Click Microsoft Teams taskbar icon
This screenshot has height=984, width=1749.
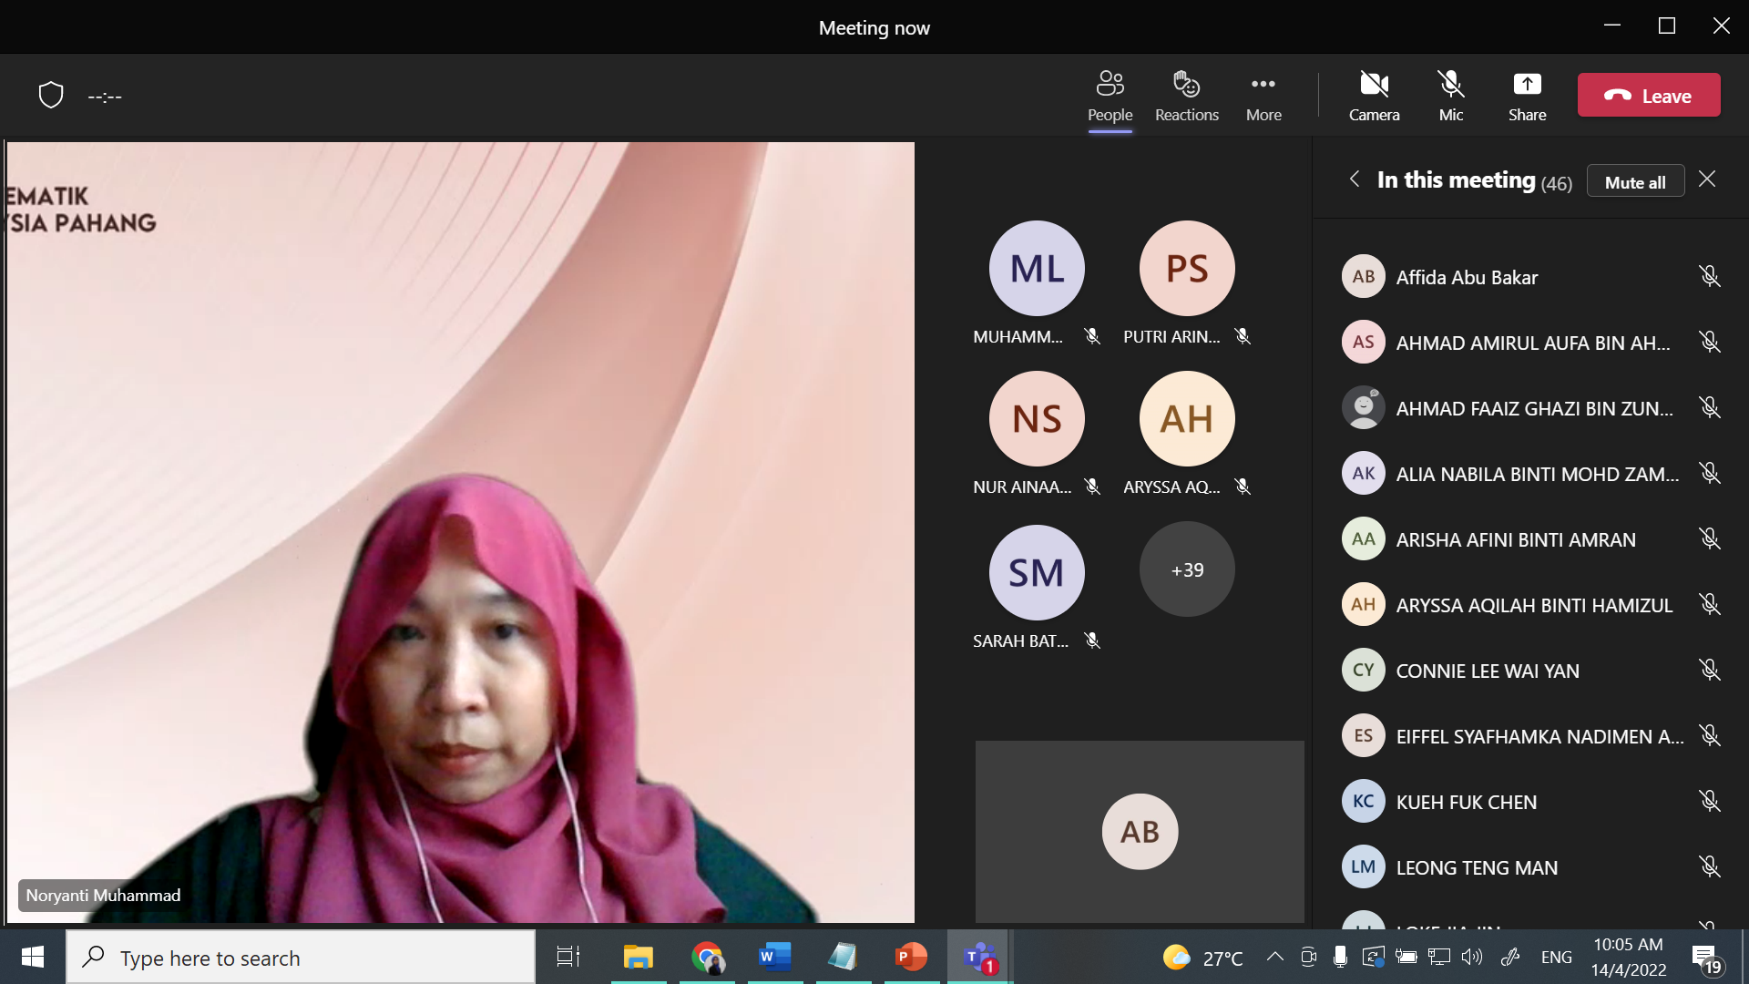[x=979, y=957]
